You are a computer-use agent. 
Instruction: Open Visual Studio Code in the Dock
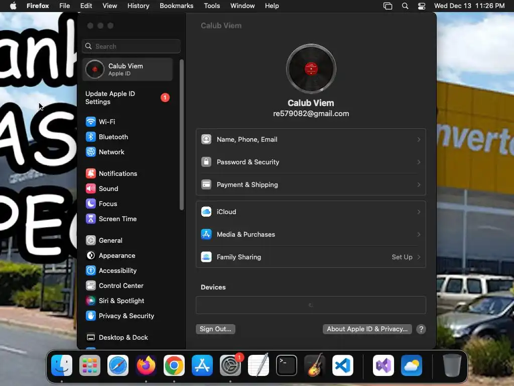[x=342, y=366]
